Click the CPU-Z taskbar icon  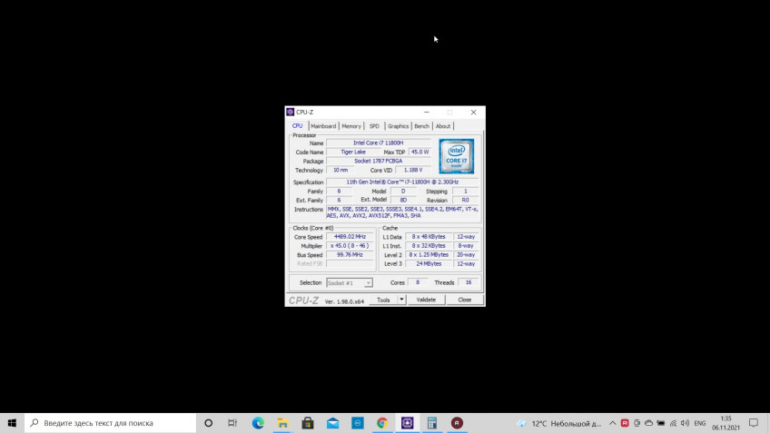(407, 423)
